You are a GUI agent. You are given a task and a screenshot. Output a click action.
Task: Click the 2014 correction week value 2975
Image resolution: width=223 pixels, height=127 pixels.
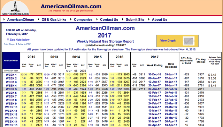tap(83, 71)
